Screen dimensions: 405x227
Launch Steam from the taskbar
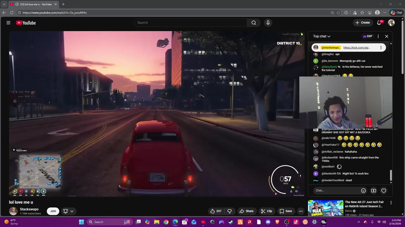pos(231,222)
